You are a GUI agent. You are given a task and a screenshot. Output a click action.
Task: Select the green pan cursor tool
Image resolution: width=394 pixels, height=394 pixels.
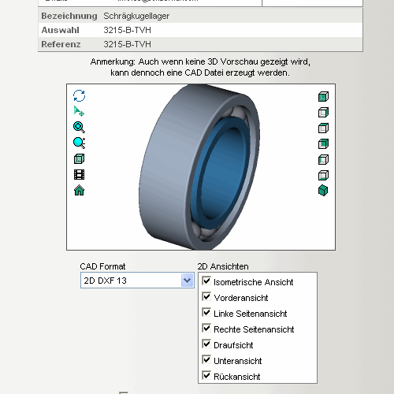(x=79, y=111)
